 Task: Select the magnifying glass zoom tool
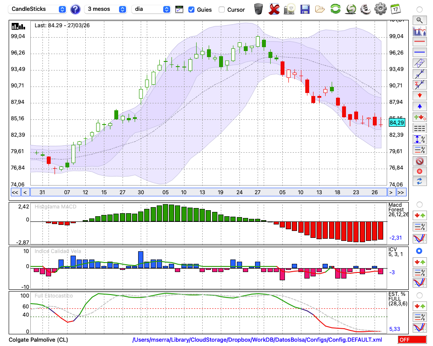click(x=419, y=20)
